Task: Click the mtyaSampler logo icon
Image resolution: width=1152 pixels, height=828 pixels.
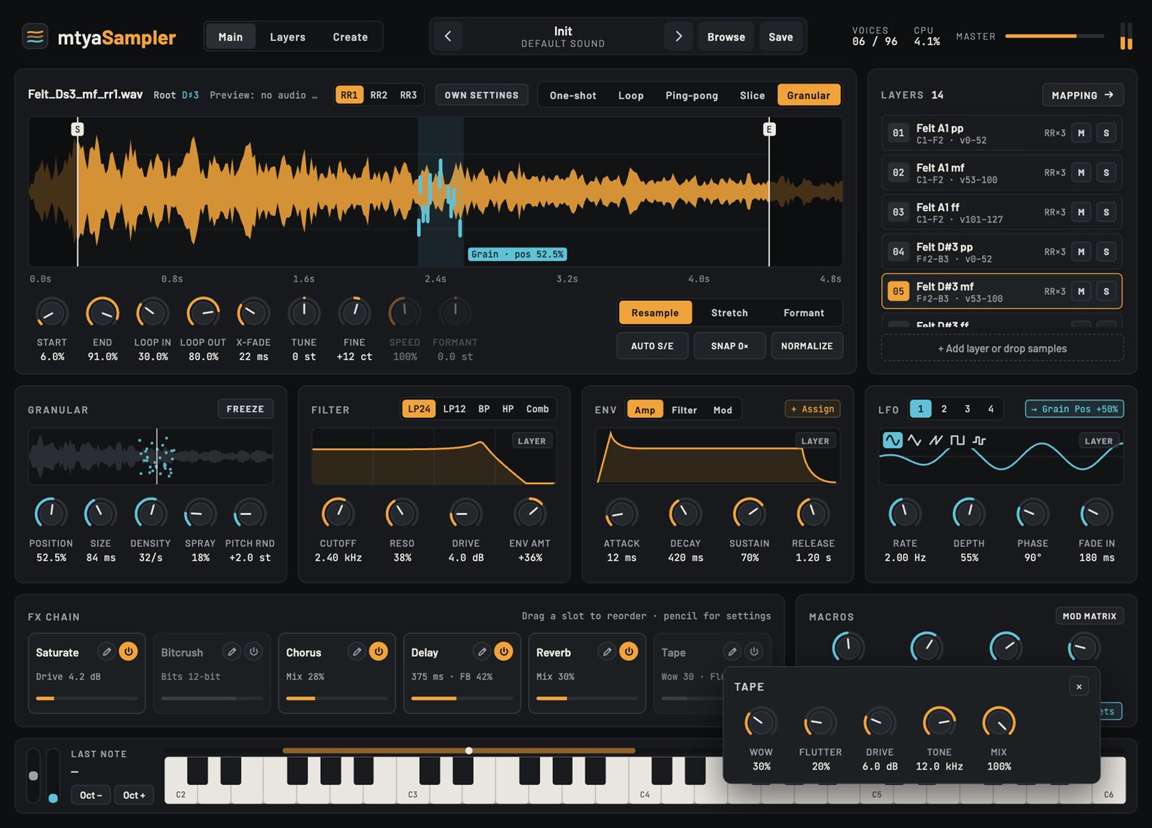Action: (x=35, y=36)
